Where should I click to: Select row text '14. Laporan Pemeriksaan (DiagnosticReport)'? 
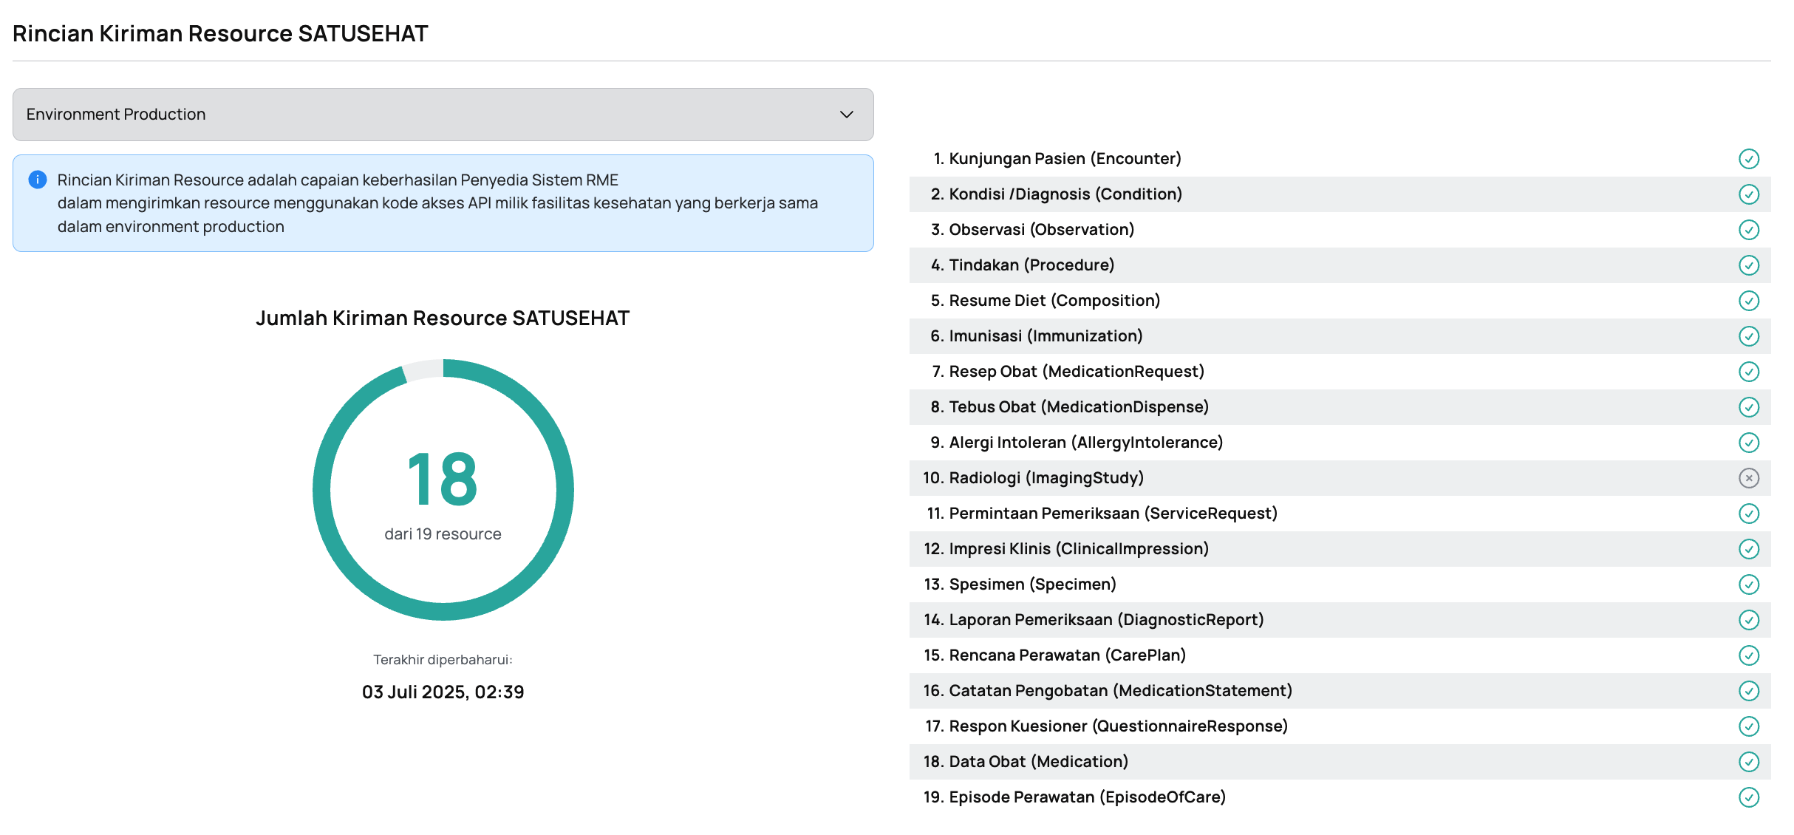click(x=1094, y=620)
